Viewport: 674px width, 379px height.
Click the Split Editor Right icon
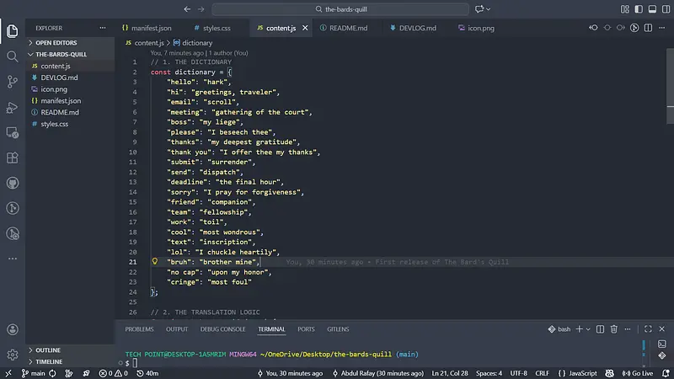click(x=647, y=28)
